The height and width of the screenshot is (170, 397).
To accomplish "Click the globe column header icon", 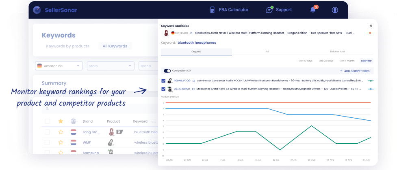I will [74, 121].
